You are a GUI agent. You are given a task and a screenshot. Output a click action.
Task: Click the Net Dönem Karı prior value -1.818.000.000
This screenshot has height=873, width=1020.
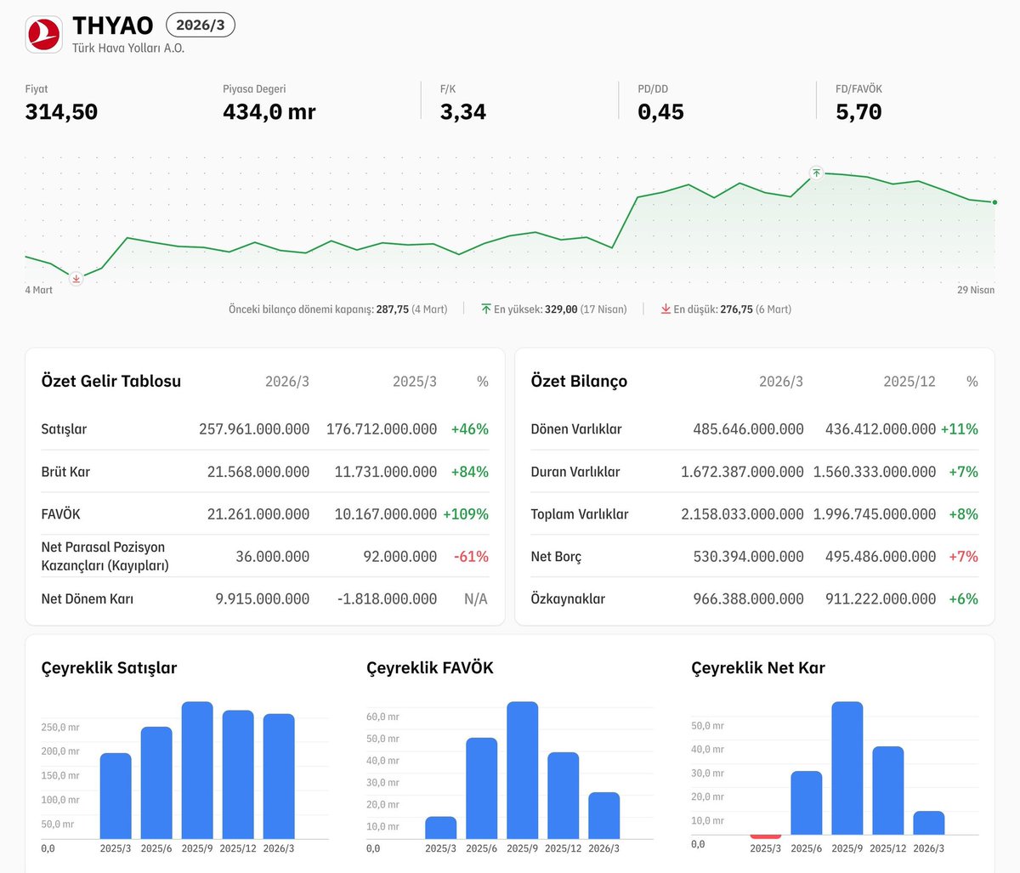coord(388,599)
